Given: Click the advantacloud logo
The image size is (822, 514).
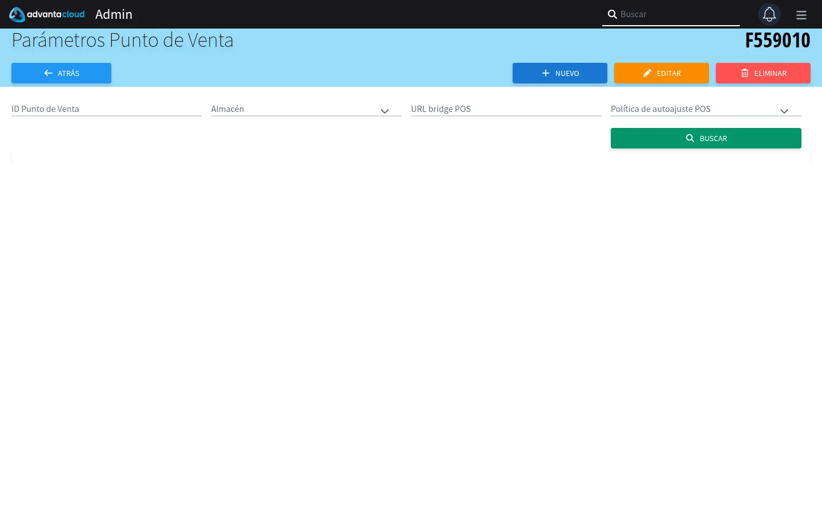Looking at the screenshot, I should (47, 14).
